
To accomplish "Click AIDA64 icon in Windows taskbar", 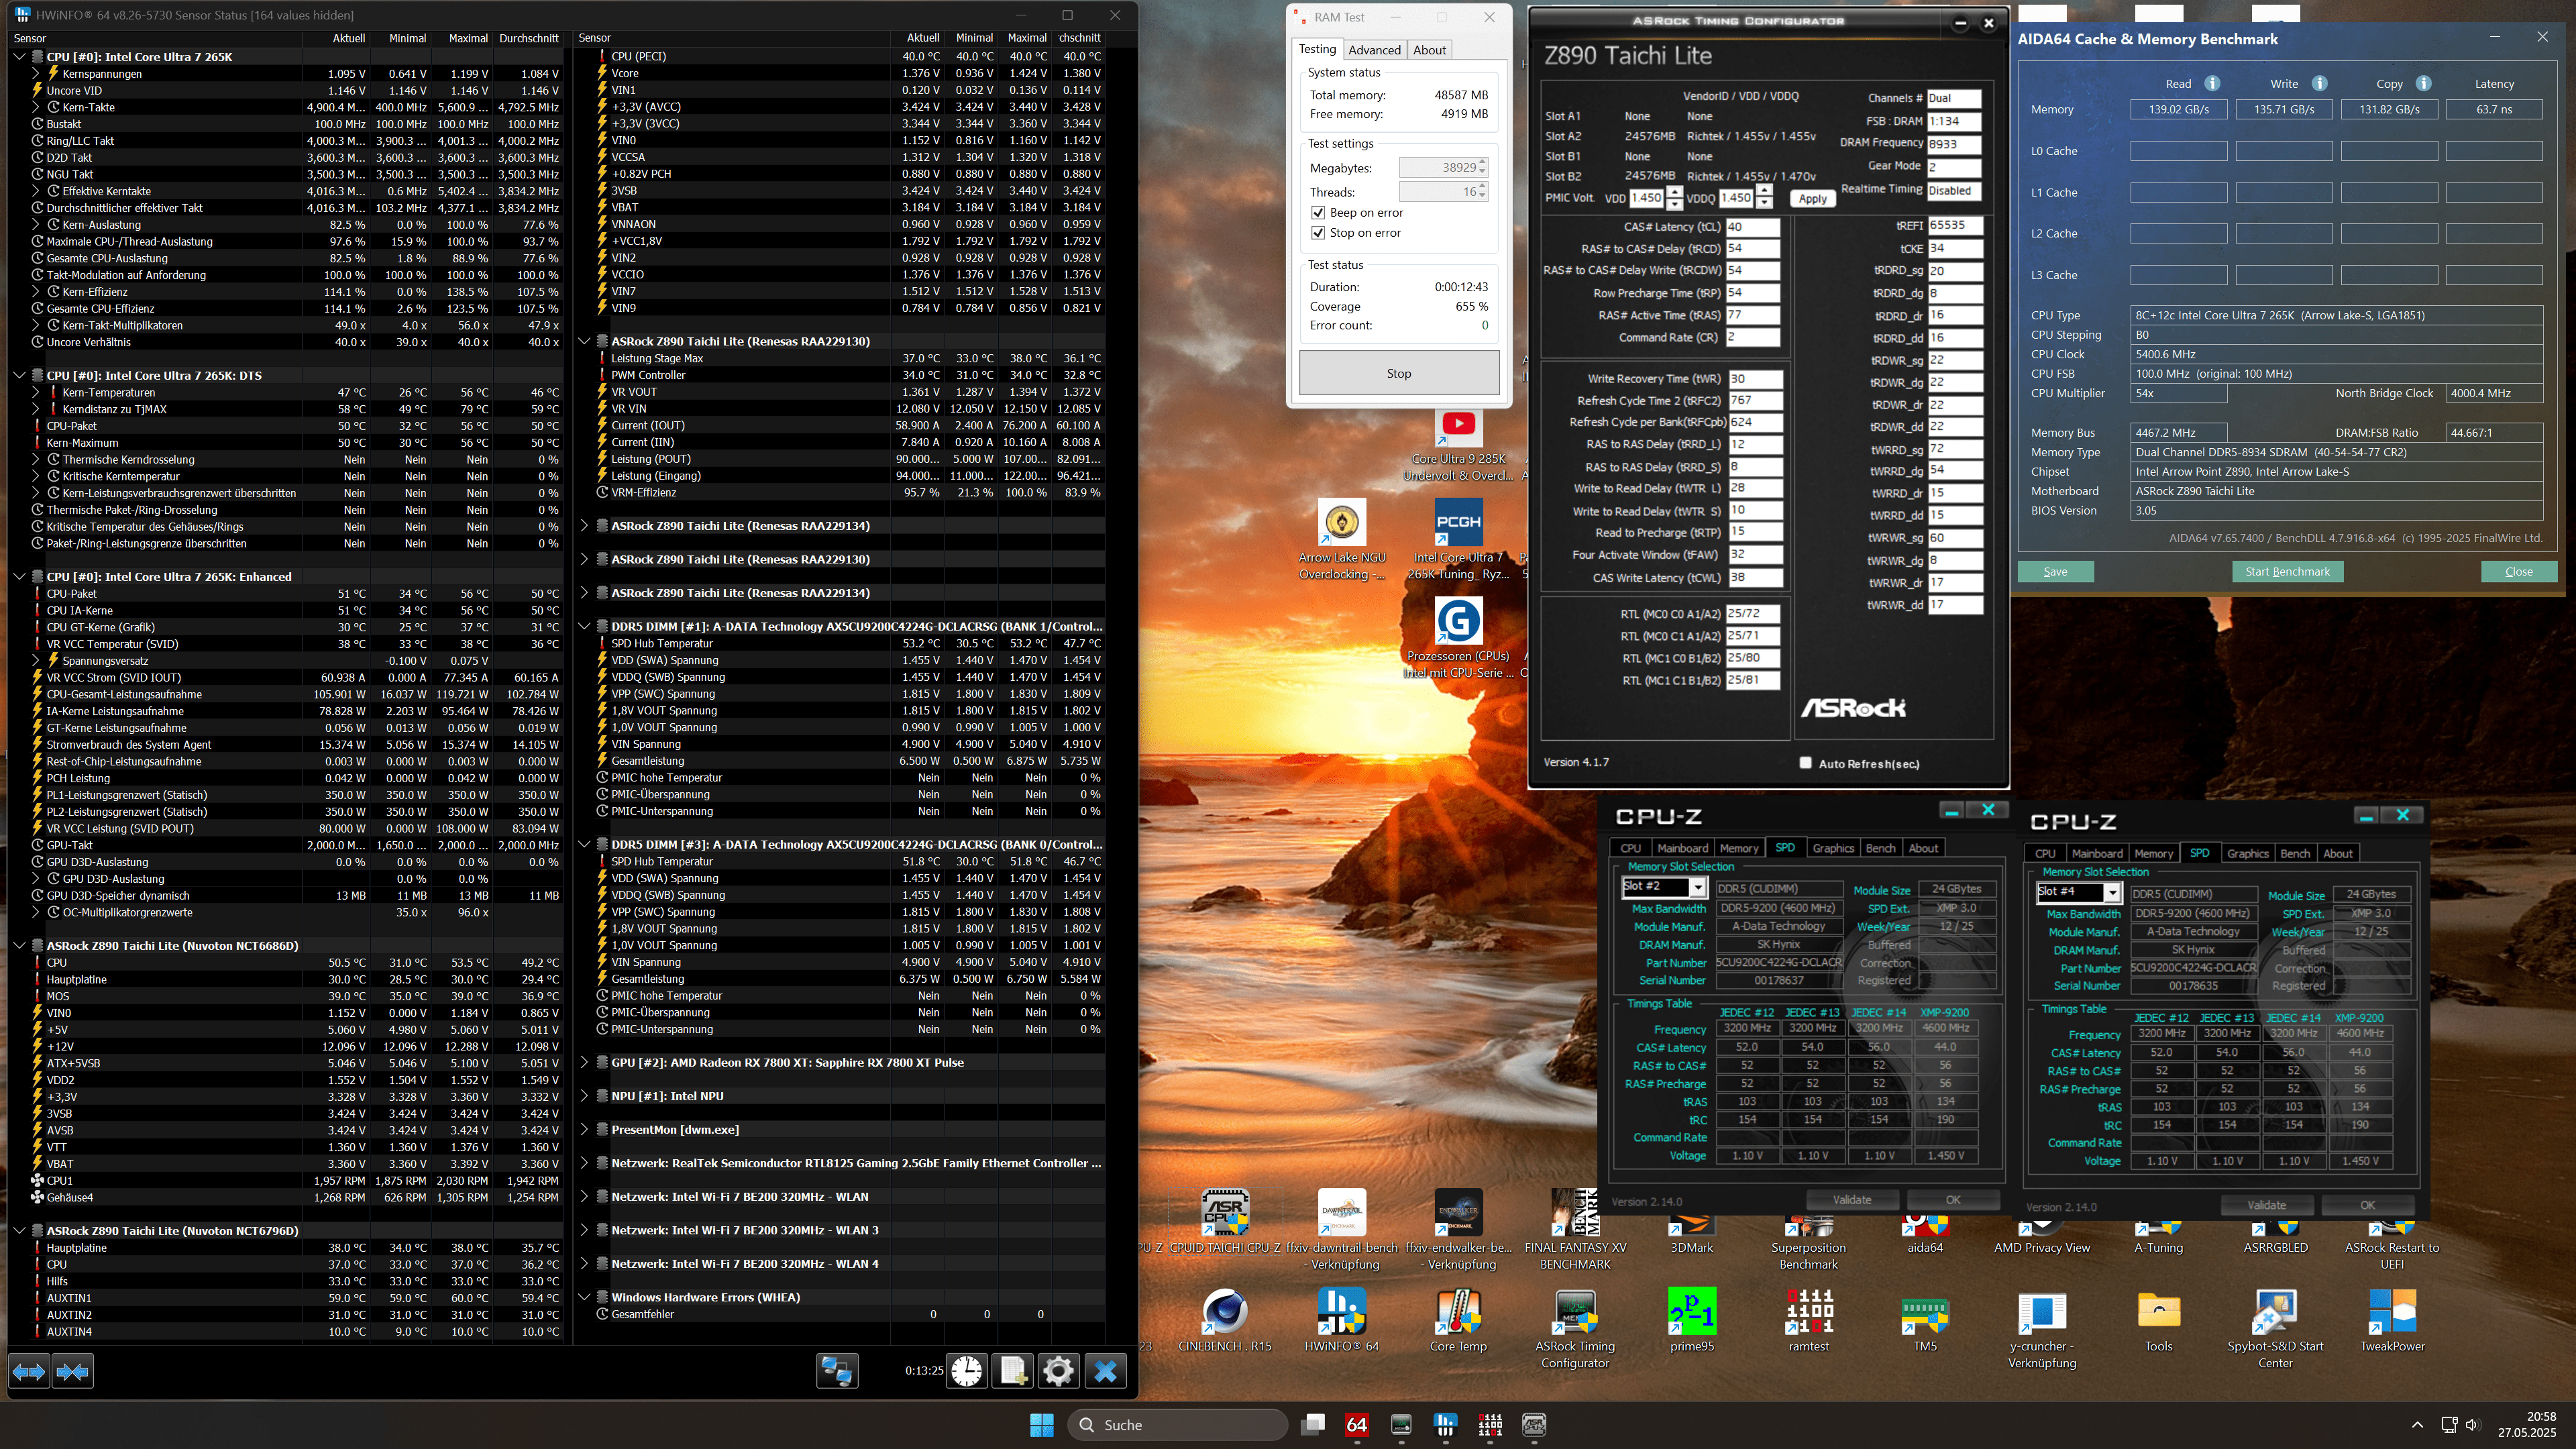I will (x=1357, y=1425).
